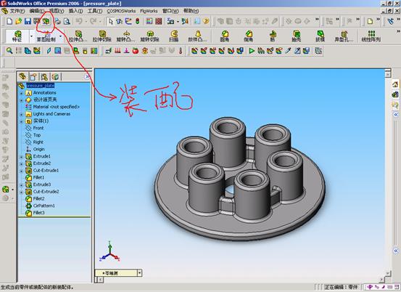Open the 文件 File menu

tap(17, 11)
